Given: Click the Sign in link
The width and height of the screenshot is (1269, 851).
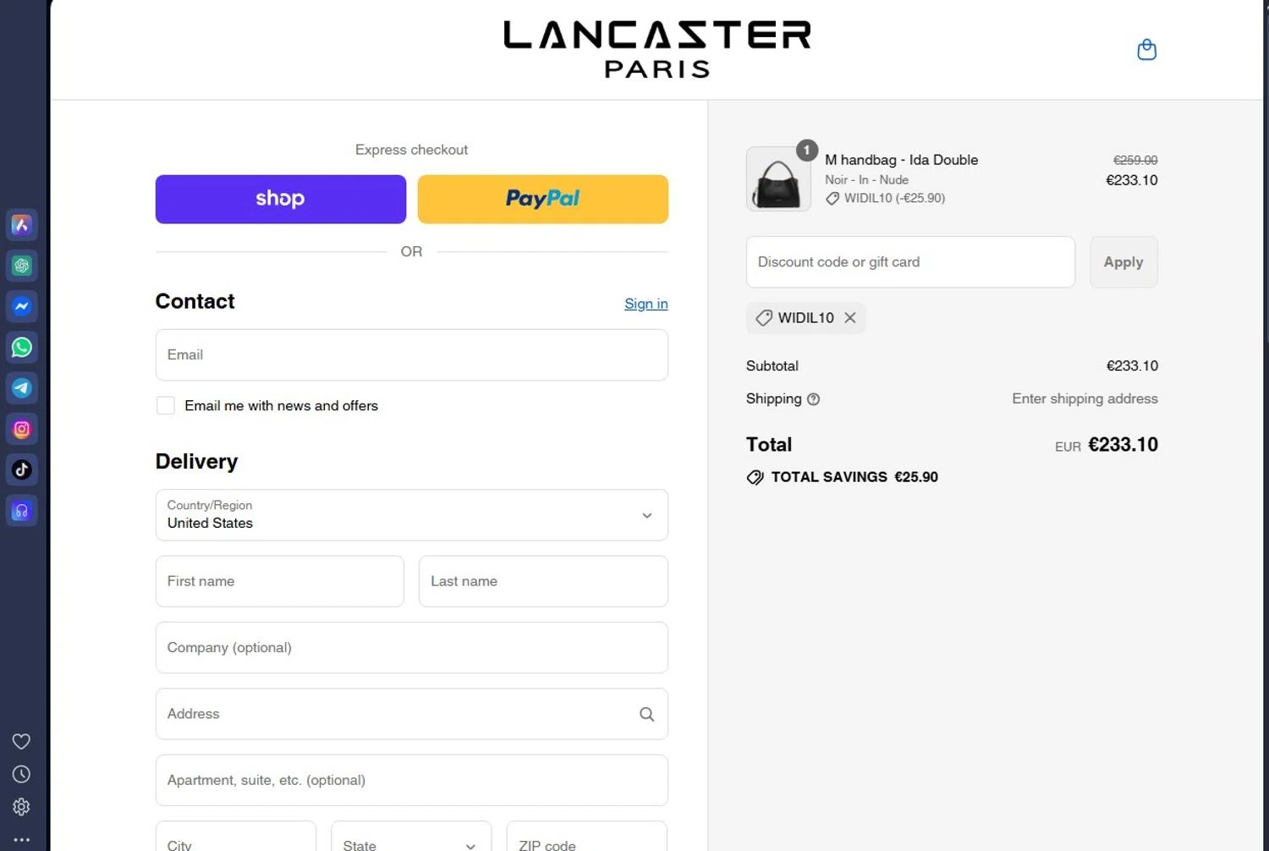Looking at the screenshot, I should [x=646, y=304].
